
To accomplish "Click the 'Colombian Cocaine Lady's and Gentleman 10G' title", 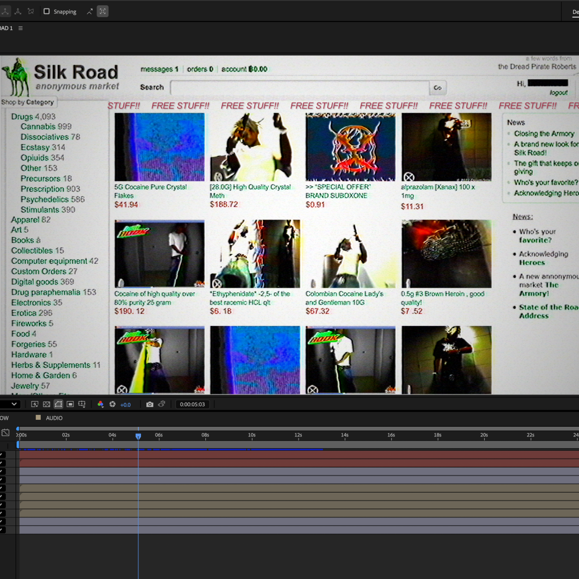I will coord(345,298).
